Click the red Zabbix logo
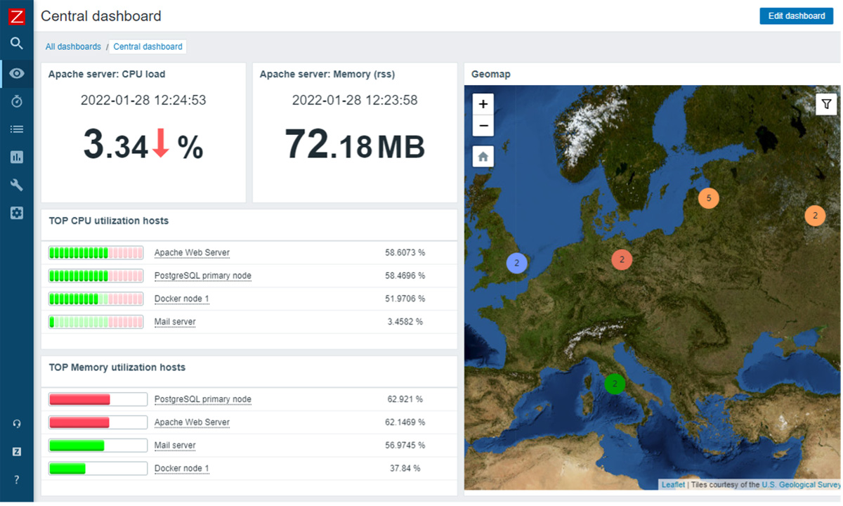The width and height of the screenshot is (843, 506). 16,15
